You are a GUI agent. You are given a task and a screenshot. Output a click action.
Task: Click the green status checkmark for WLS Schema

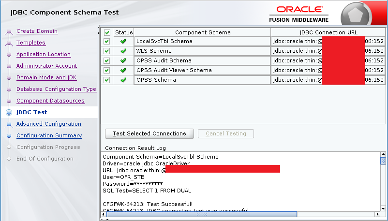tap(123, 51)
